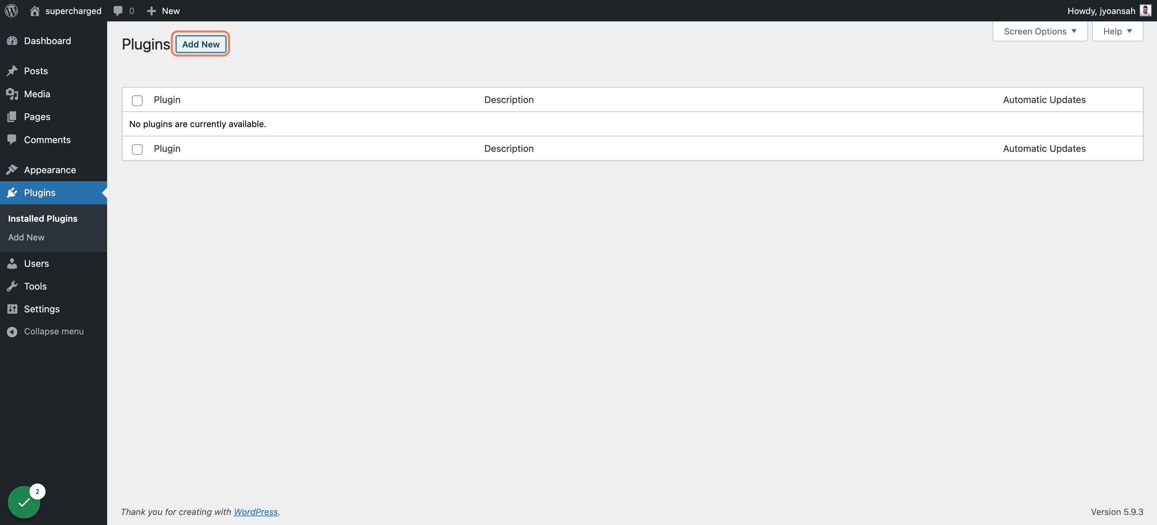Click the Users menu label
This screenshot has height=525, width=1157.
click(36, 264)
